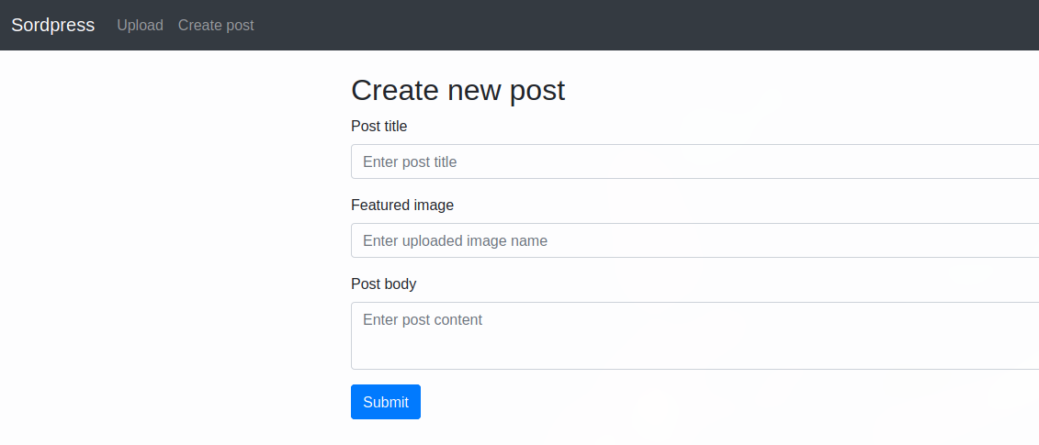Screen dimensions: 1039x445
Task: Click the Sordpress logo text
Action: point(53,25)
